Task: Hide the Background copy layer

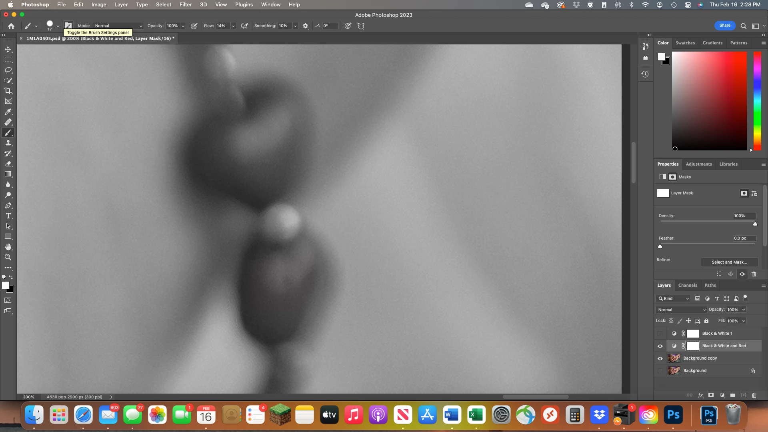Action: coord(660,358)
